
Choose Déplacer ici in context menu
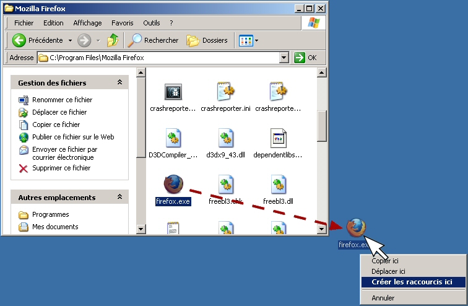point(414,271)
